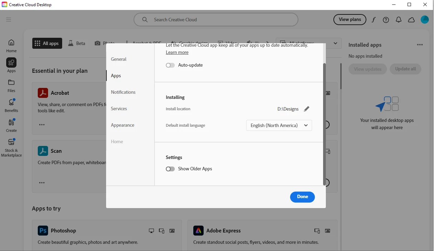434x251 pixels.
Task: Open the hamburger menu icon
Action: pos(9,20)
